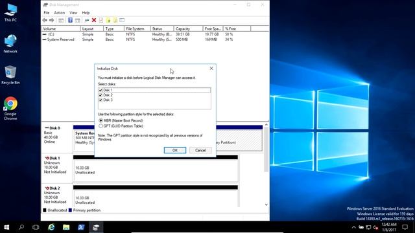Open PowerShell from the taskbar

(81, 227)
